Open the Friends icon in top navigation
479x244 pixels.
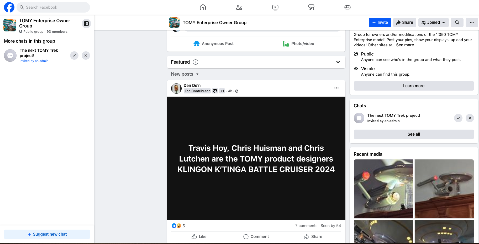pos(239,7)
